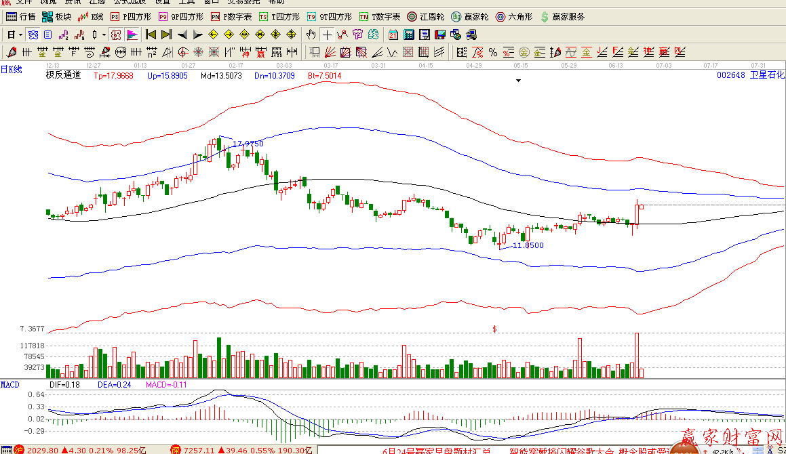Open the 板块 sector view

[56, 16]
